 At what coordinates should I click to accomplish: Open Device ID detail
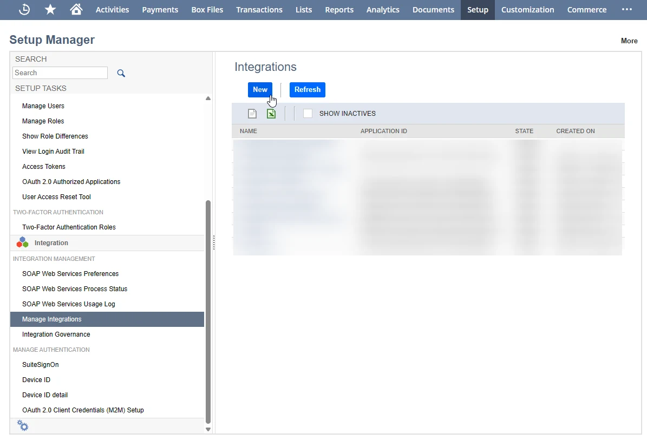45,395
